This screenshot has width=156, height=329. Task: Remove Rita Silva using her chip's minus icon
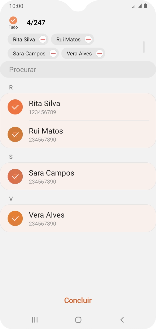43,39
